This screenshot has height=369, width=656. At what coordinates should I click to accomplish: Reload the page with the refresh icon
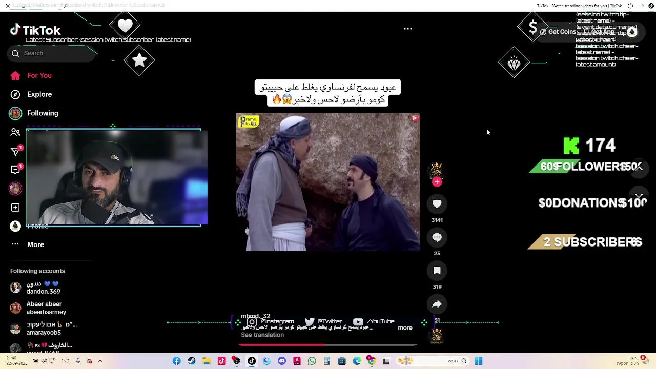(630, 6)
